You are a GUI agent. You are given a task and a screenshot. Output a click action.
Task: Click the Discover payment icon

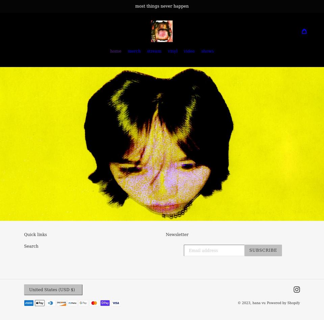61,303
